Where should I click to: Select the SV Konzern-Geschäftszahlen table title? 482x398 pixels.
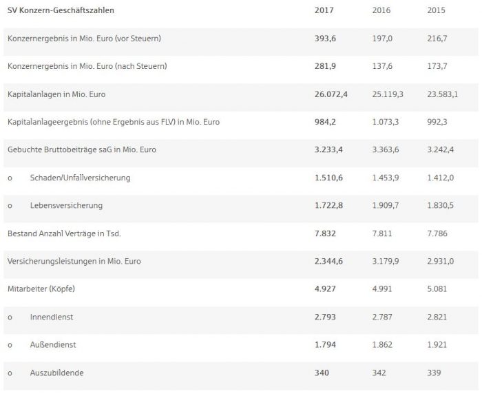[61, 11]
